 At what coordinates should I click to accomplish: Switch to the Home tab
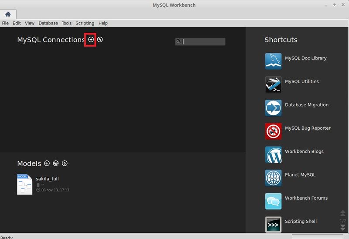click(8, 14)
